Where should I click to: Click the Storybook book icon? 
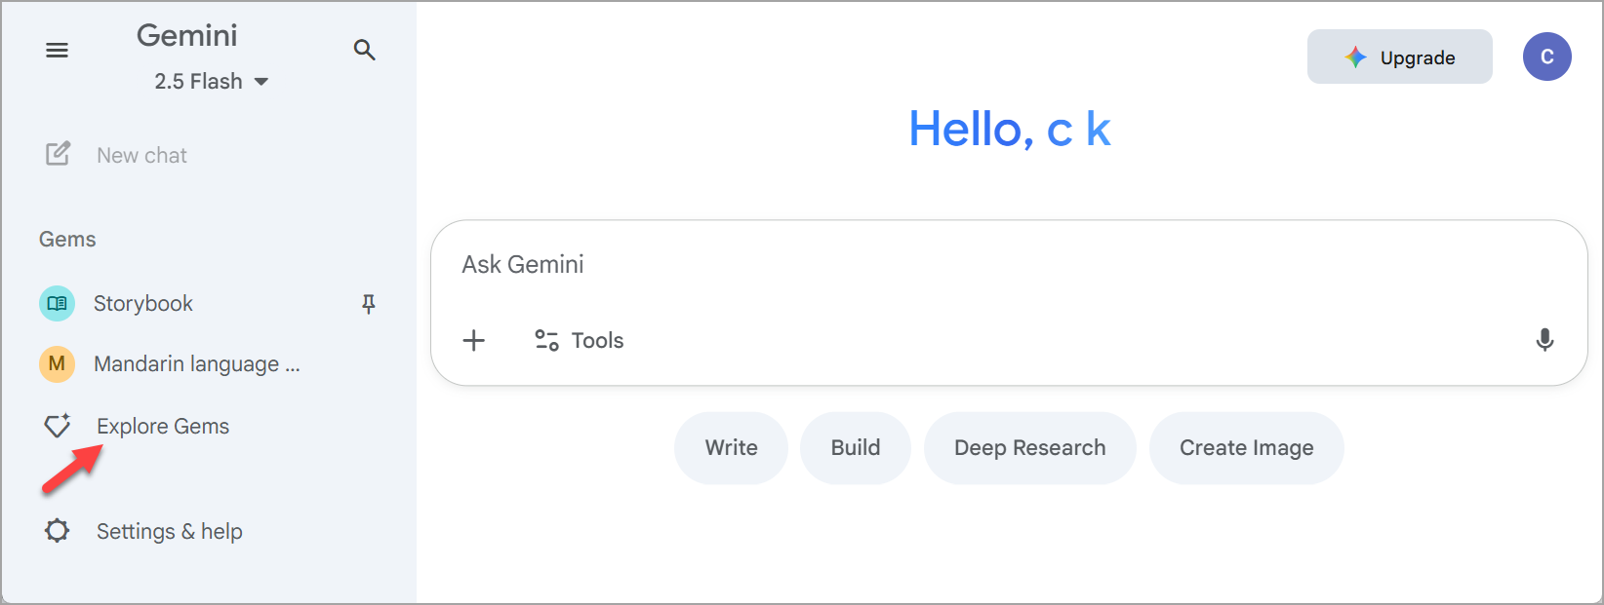tap(57, 303)
